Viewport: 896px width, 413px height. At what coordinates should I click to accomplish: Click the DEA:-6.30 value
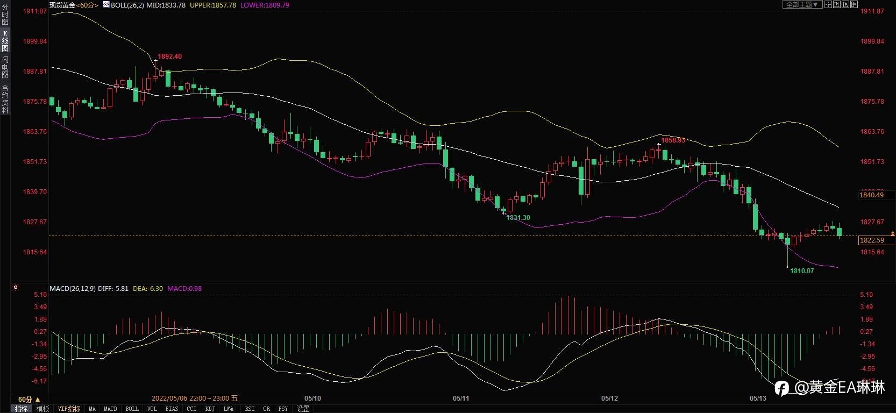point(148,289)
